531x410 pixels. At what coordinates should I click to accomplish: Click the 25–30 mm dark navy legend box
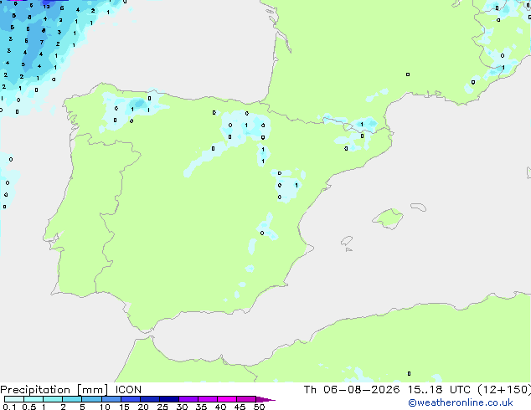tap(169, 399)
